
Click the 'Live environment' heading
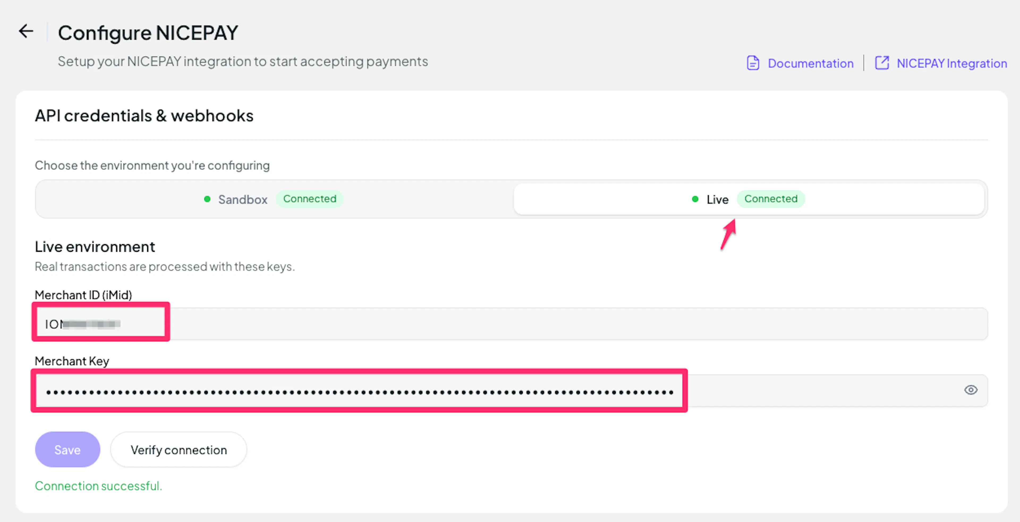pyautogui.click(x=95, y=247)
